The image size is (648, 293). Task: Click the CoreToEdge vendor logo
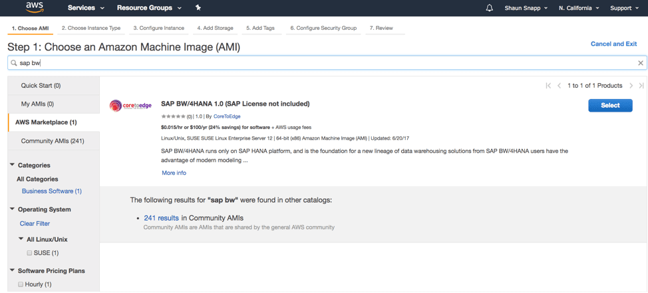coord(130,106)
